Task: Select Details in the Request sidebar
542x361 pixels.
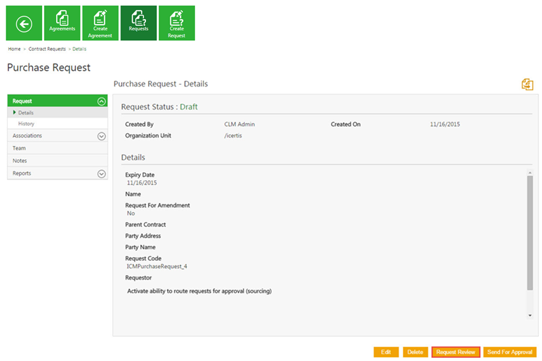Action: click(26, 113)
